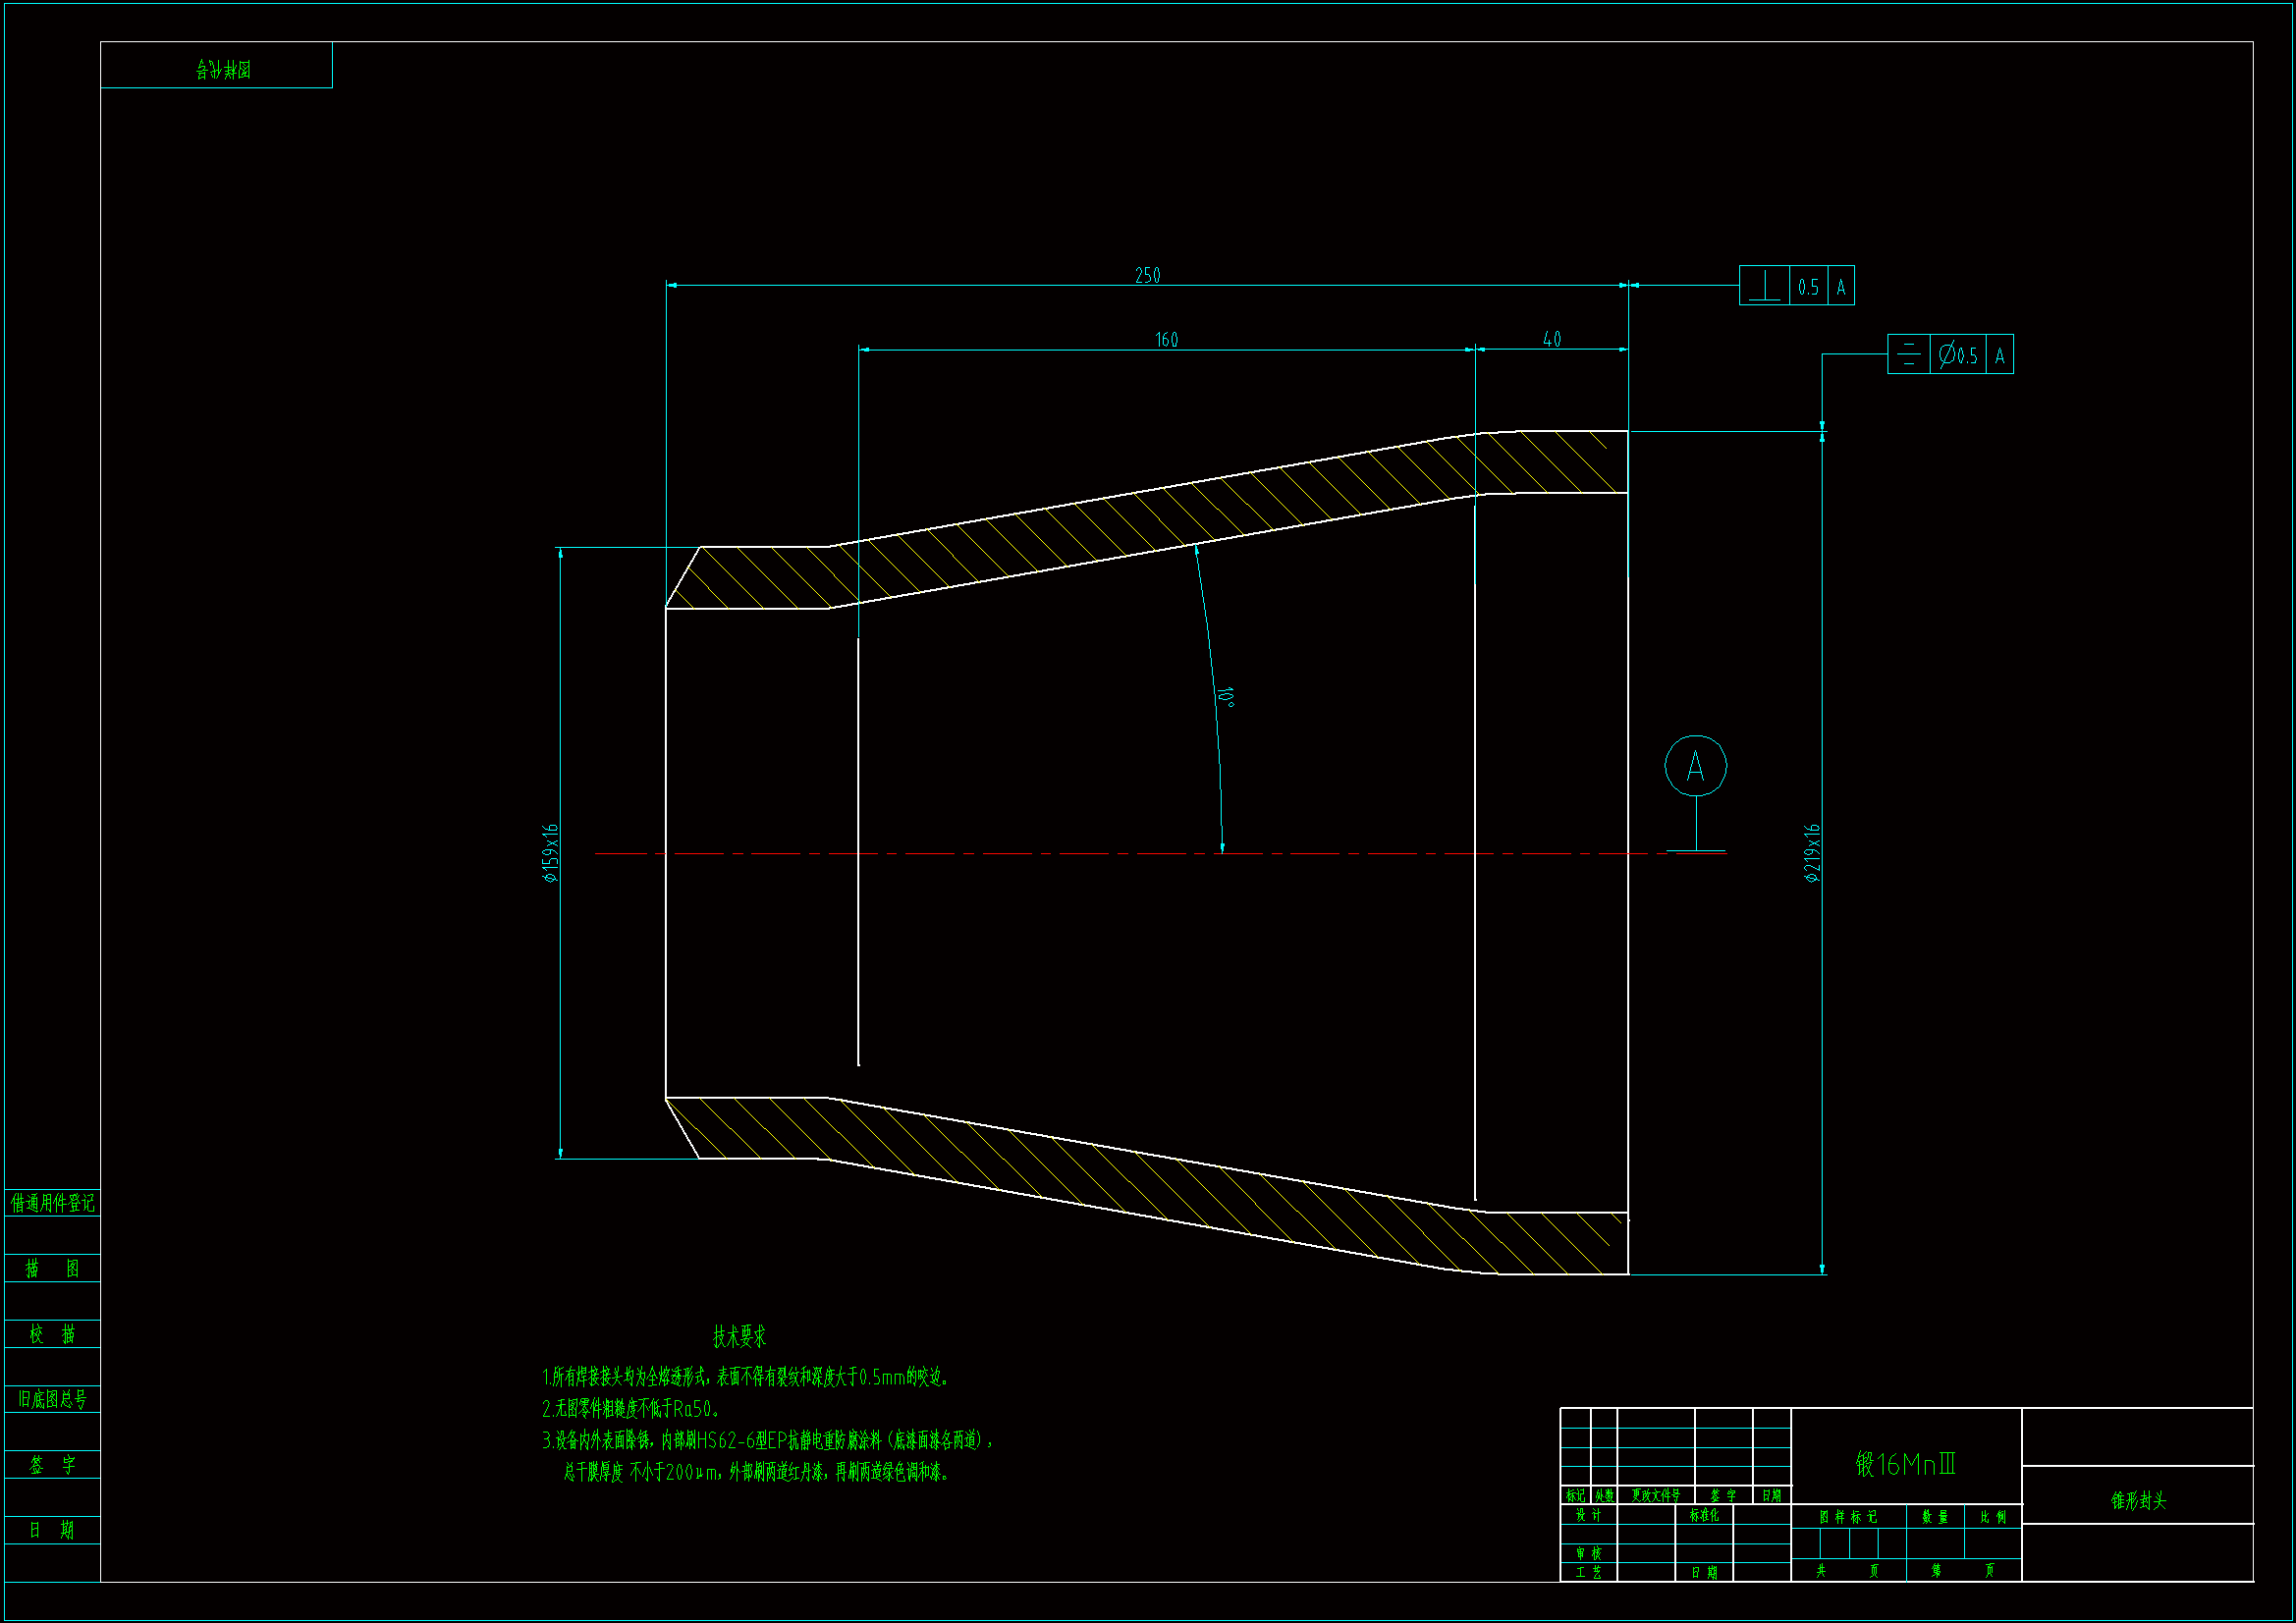
Task: Select the 数量 quantity cell
Action: coord(1935,1517)
